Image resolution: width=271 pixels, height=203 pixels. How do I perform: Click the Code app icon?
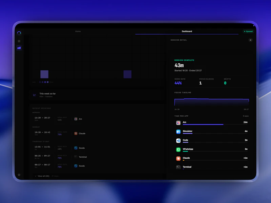pyautogui.click(x=179, y=141)
